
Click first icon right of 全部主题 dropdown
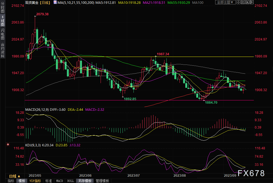(238, 2)
